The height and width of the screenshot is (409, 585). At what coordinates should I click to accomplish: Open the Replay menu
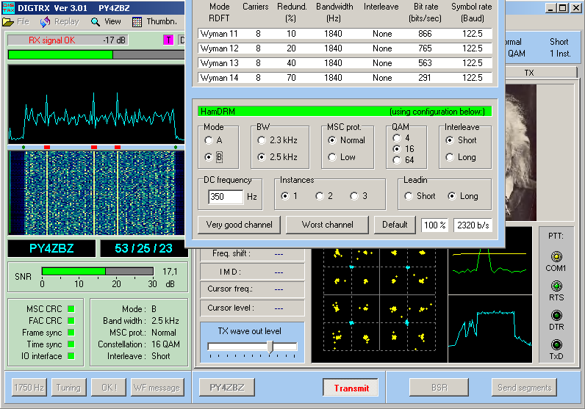point(60,22)
